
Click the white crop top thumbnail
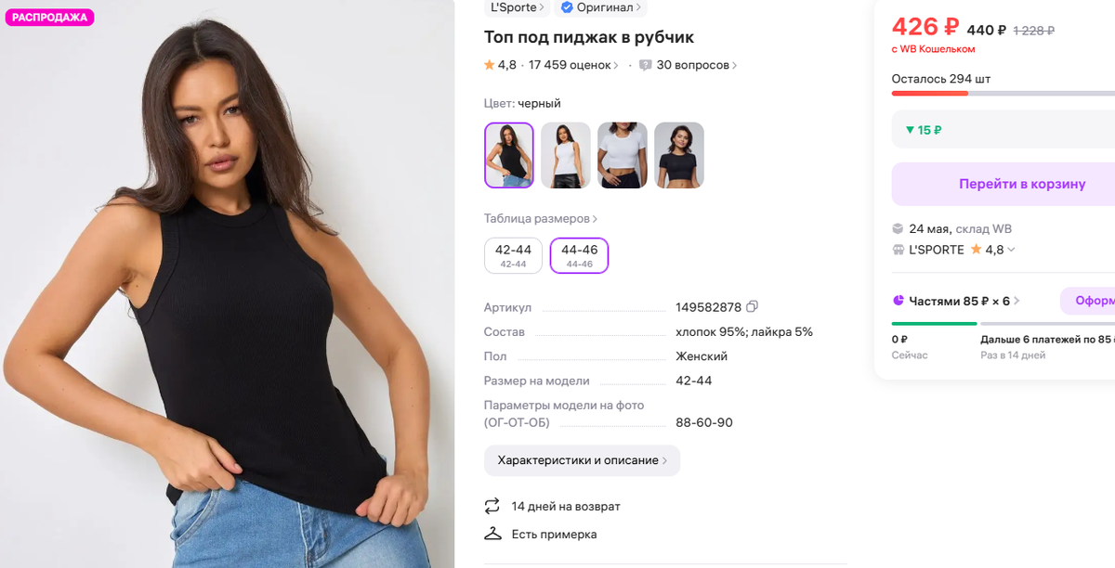[x=623, y=155]
